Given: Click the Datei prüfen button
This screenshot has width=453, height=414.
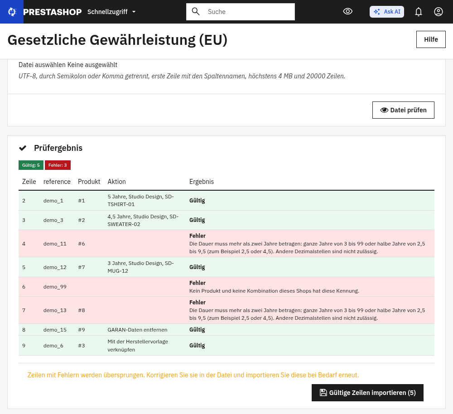Looking at the screenshot, I should (403, 110).
